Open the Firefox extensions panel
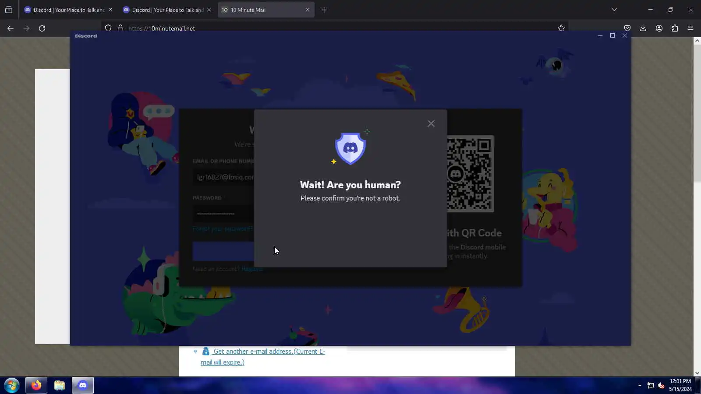The height and width of the screenshot is (394, 701). (675, 28)
